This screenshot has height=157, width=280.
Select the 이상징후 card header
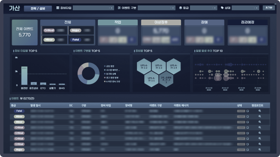point(161,22)
